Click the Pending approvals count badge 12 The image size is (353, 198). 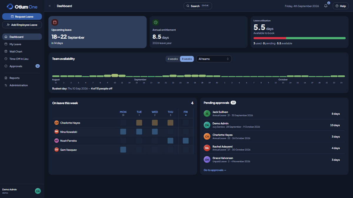pos(233,103)
